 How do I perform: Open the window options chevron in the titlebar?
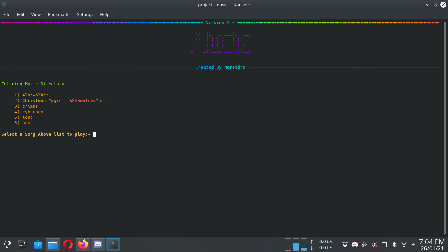427,5
